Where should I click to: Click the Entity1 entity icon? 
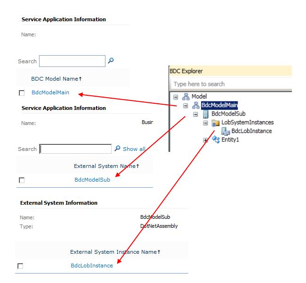pos(216,140)
